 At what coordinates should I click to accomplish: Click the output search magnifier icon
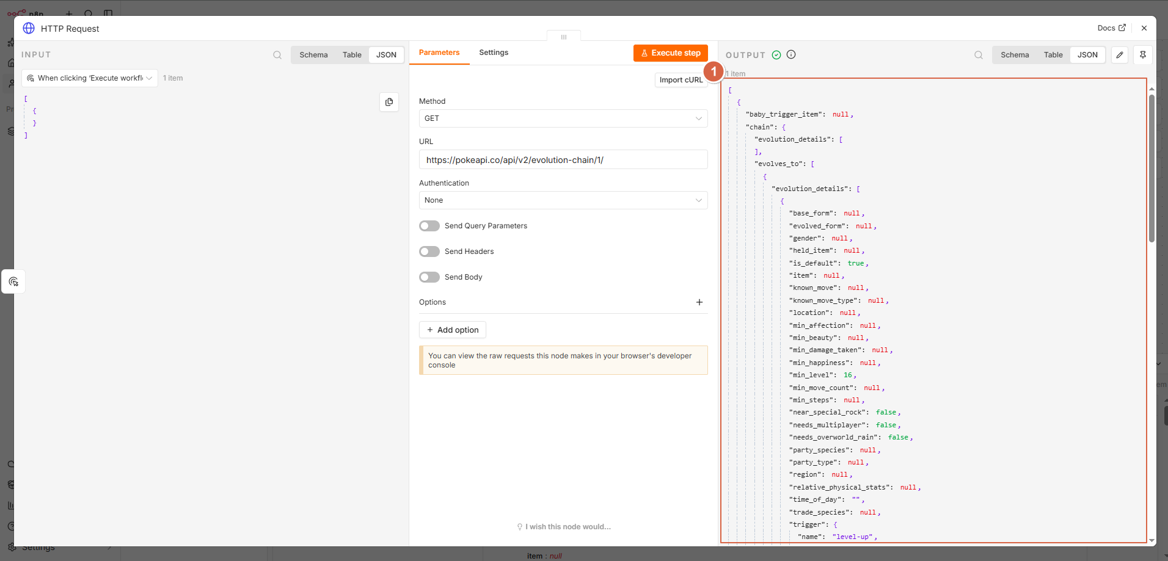979,55
